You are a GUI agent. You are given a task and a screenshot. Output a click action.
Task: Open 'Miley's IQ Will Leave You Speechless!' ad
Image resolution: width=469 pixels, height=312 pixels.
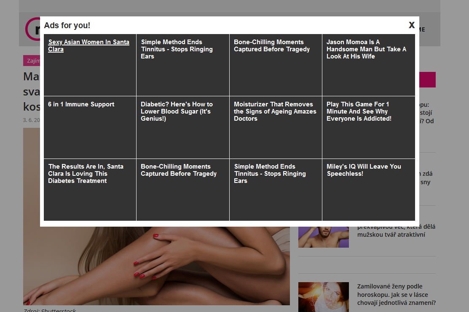tap(368, 190)
